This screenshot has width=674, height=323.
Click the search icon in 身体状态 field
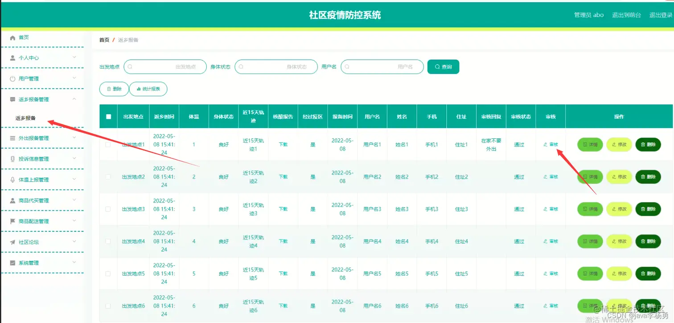point(241,67)
